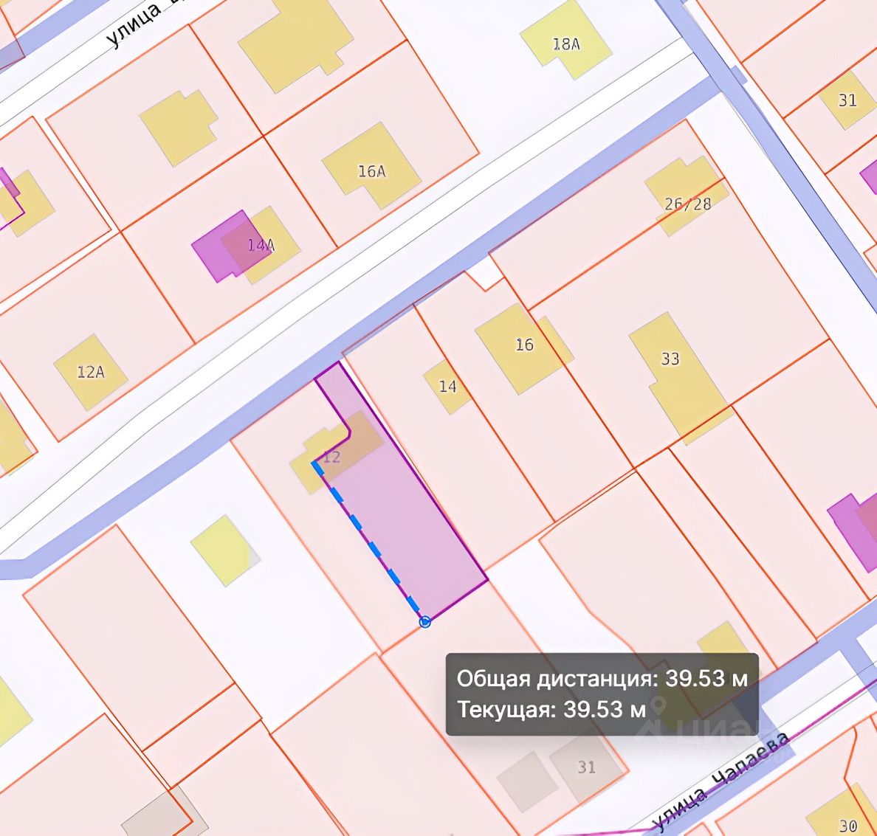Select the gray building labeled 31
877x836 pixels.
586,770
